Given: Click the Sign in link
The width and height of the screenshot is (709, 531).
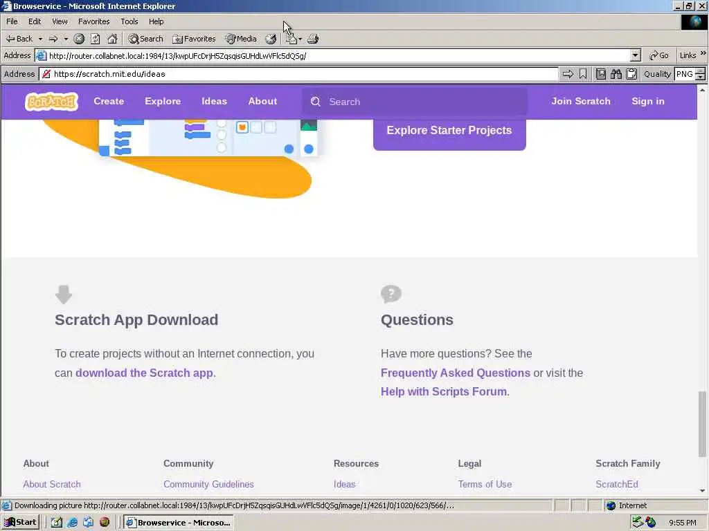Looking at the screenshot, I should [648, 101].
